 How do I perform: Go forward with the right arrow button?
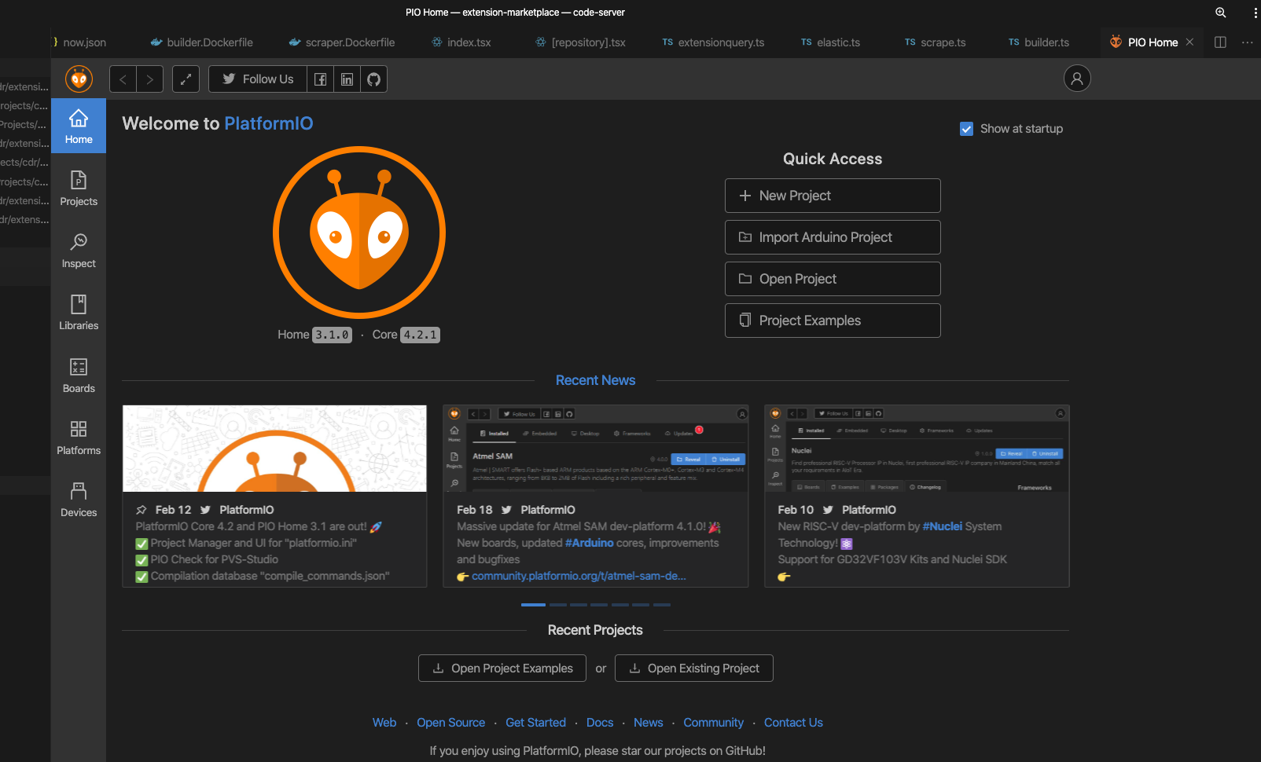[149, 79]
